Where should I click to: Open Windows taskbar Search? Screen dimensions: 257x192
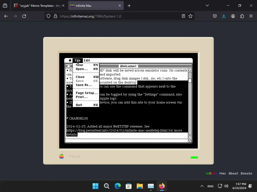click(x=106, y=186)
